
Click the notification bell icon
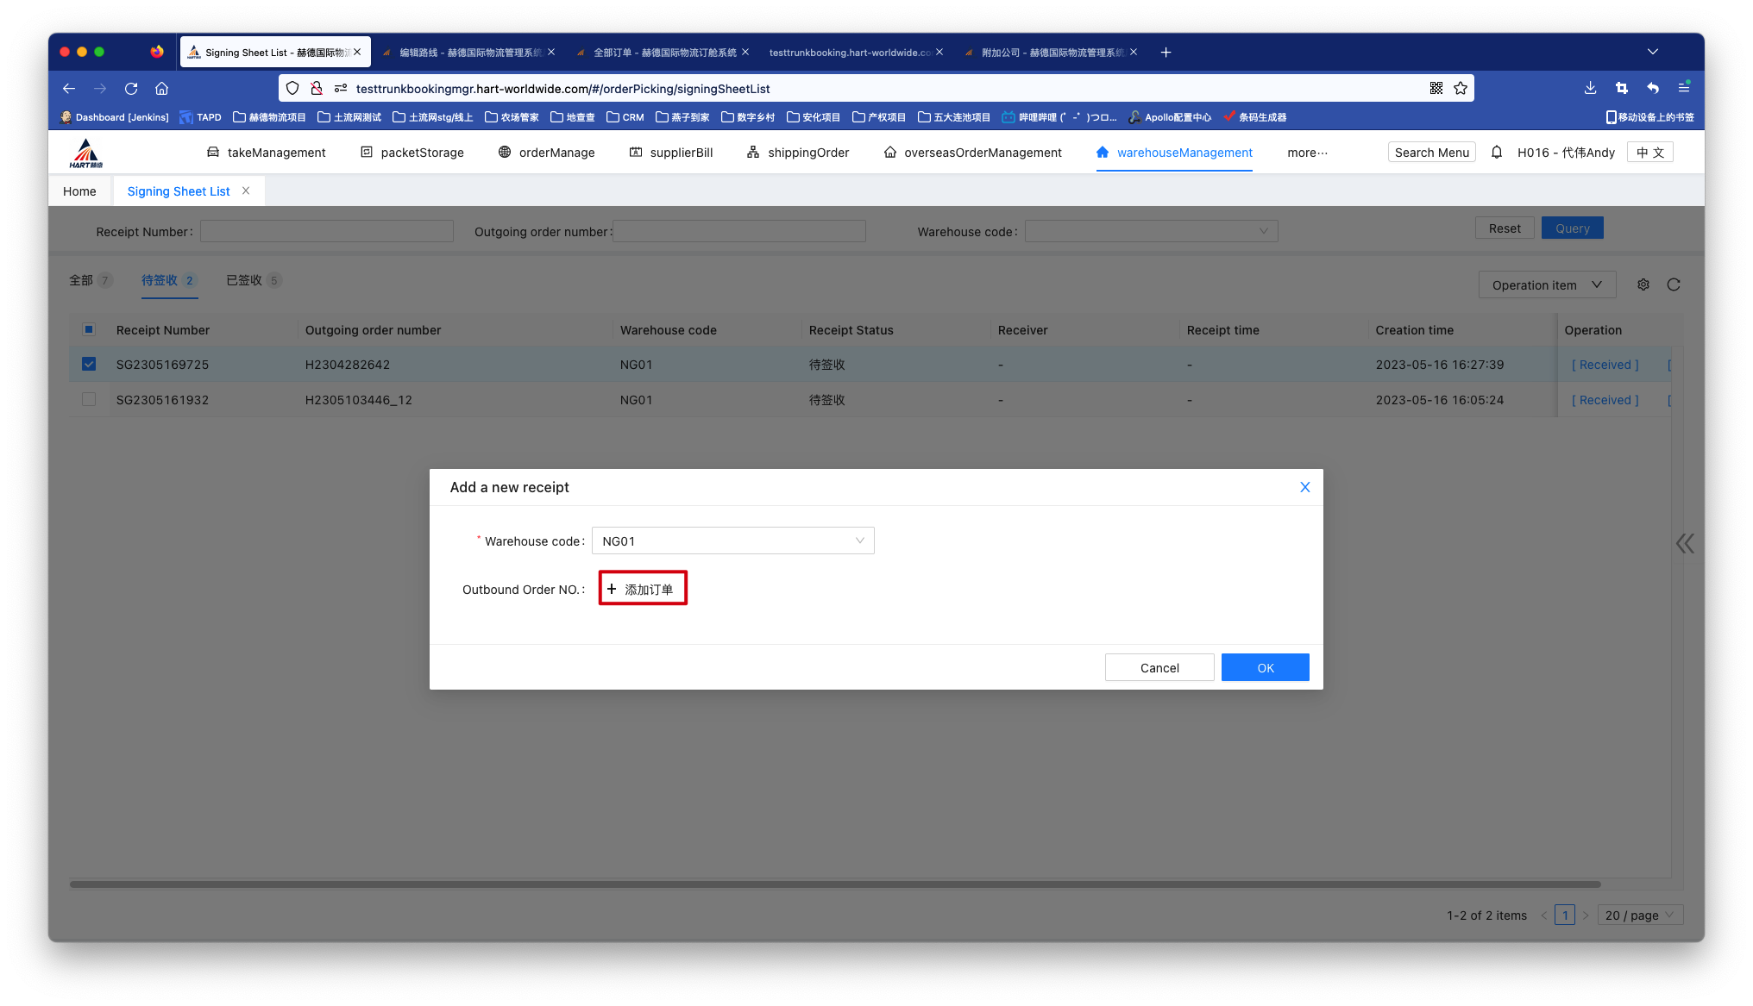(x=1497, y=153)
